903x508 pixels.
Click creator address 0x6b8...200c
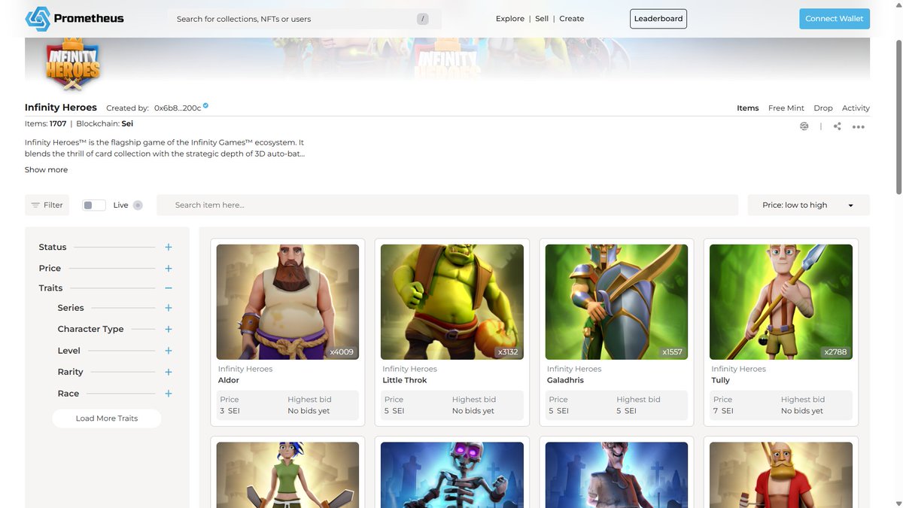tap(178, 108)
